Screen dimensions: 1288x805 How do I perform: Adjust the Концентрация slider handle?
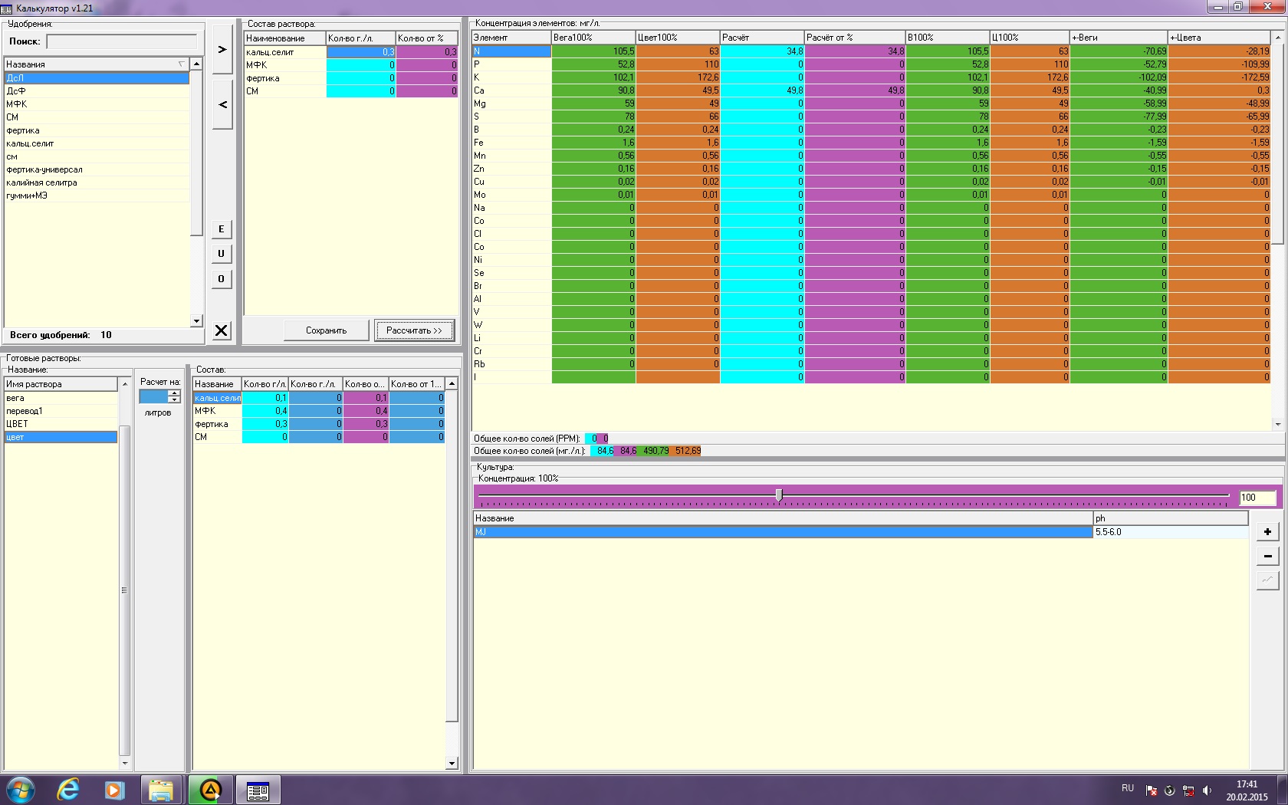[779, 495]
